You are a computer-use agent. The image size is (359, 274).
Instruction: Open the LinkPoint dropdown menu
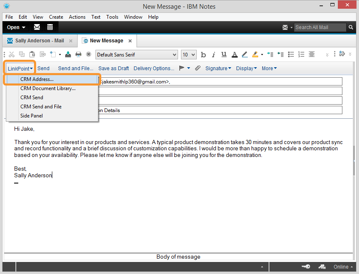[20, 68]
